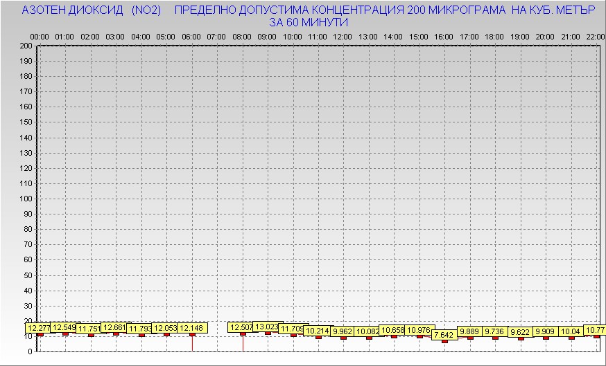
Task: Click the 16:00 hour label on top axis
Action: tap(444, 36)
